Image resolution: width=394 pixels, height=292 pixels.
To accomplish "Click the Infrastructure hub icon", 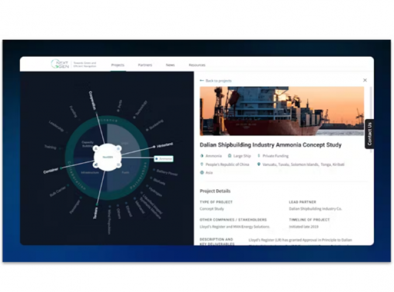I will tap(96, 165).
